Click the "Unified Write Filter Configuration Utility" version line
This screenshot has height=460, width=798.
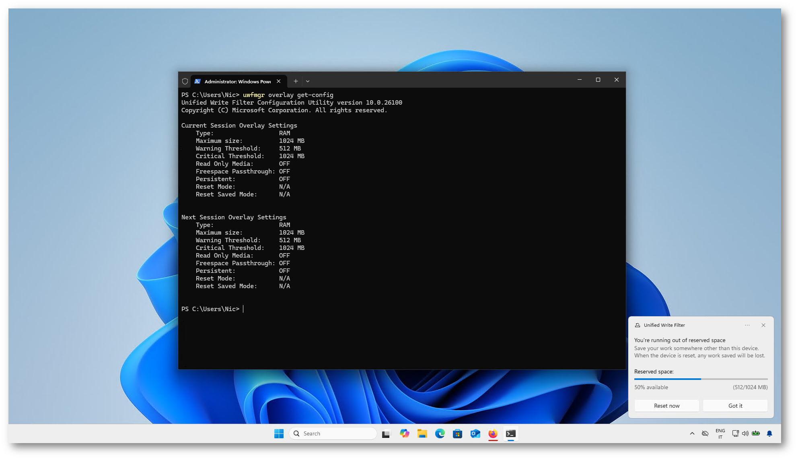292,103
